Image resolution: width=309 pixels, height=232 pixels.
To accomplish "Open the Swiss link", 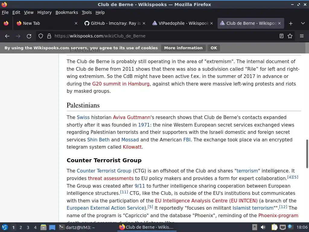I will [83, 118].
